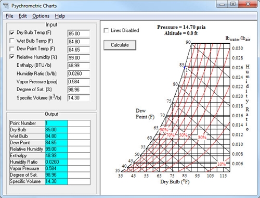Click the Dry Bulb (°F) axis label

pos(175,182)
